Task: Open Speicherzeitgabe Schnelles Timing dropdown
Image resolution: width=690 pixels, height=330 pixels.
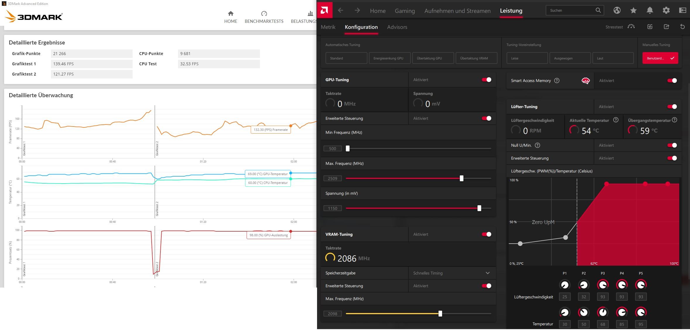Action: [452, 273]
